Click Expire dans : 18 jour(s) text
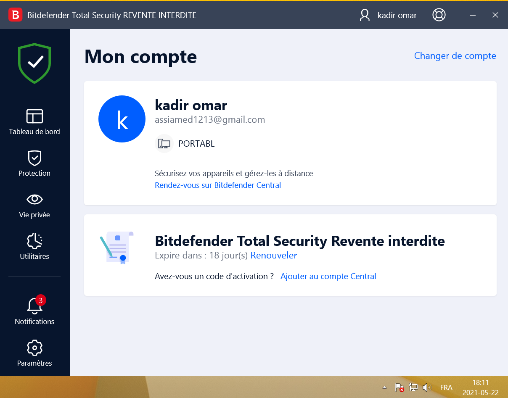The width and height of the screenshot is (508, 398). pyautogui.click(x=201, y=256)
